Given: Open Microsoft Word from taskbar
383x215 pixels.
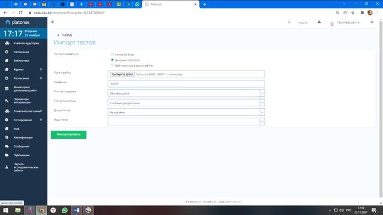Looking at the screenshot, I should (x=77, y=210).
